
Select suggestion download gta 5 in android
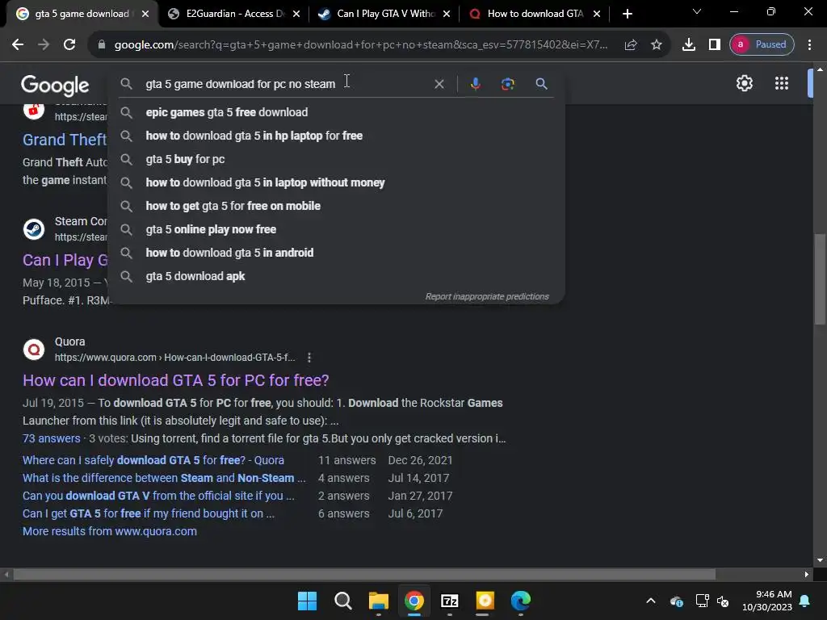336,253
